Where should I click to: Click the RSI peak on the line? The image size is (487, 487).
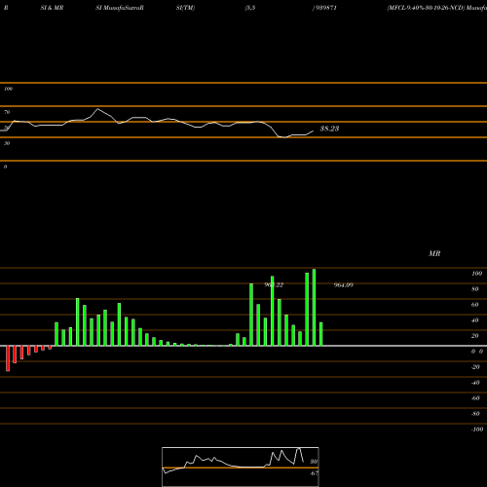pos(97,109)
